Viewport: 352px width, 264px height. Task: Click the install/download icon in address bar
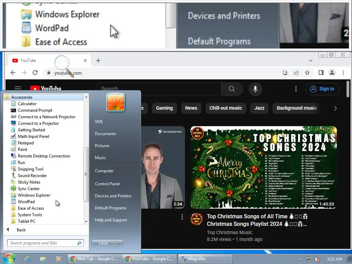click(285, 73)
